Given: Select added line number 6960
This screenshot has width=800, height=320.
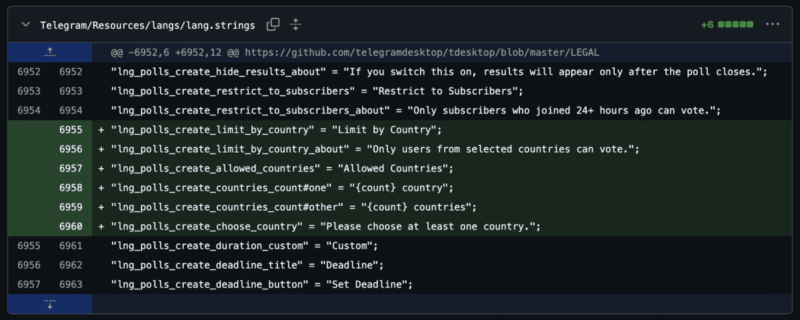Looking at the screenshot, I should coord(71,227).
